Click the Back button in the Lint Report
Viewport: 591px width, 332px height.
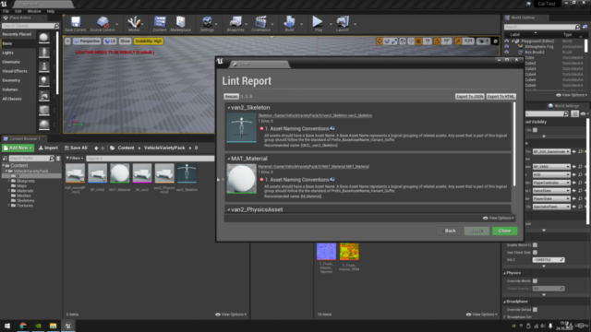coord(450,231)
